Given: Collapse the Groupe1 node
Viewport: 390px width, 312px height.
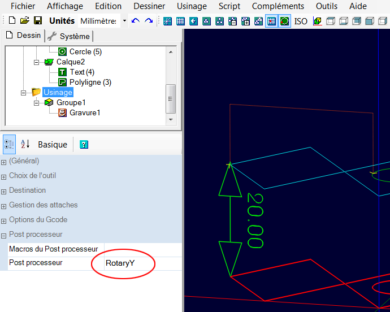Looking at the screenshot, I should 36,103.
